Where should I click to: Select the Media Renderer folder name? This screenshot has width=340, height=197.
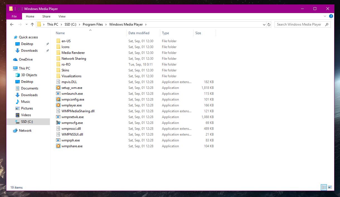coord(73,53)
